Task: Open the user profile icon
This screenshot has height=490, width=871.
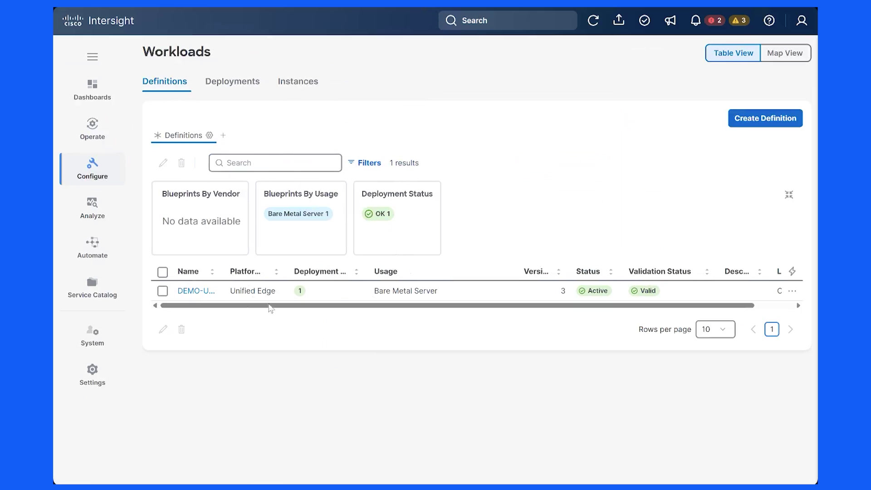Action: click(x=802, y=20)
